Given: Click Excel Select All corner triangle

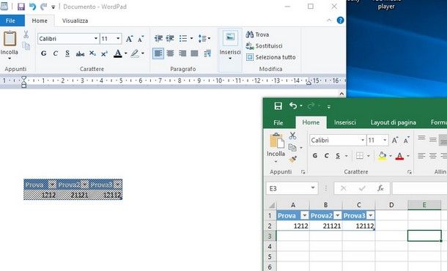Looking at the screenshot, I should [x=272, y=205].
